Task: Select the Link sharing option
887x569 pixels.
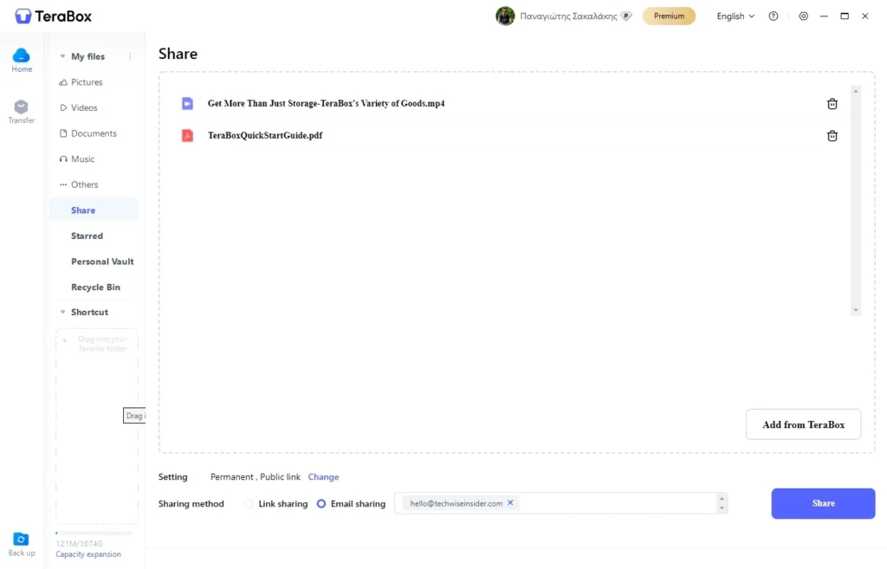Action: (x=249, y=504)
